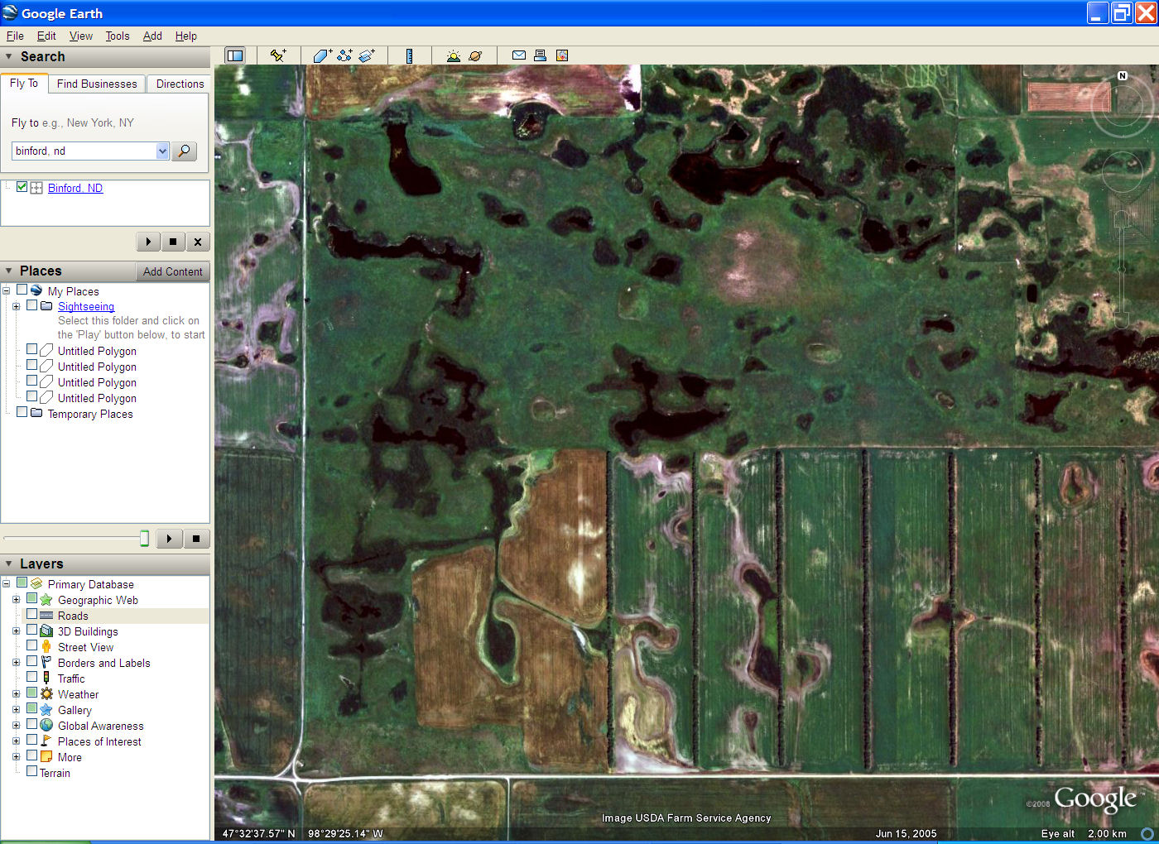Click the Traffic light layer icon
1159x844 pixels.
(46, 678)
